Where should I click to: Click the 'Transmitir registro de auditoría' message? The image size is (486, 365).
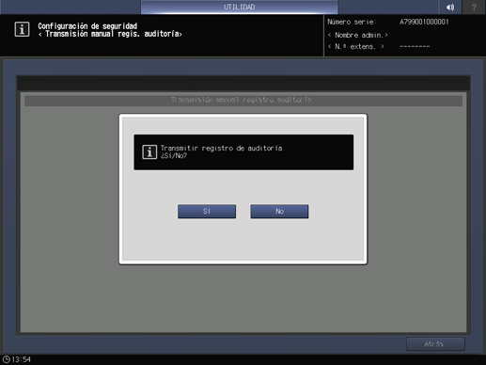point(221,148)
